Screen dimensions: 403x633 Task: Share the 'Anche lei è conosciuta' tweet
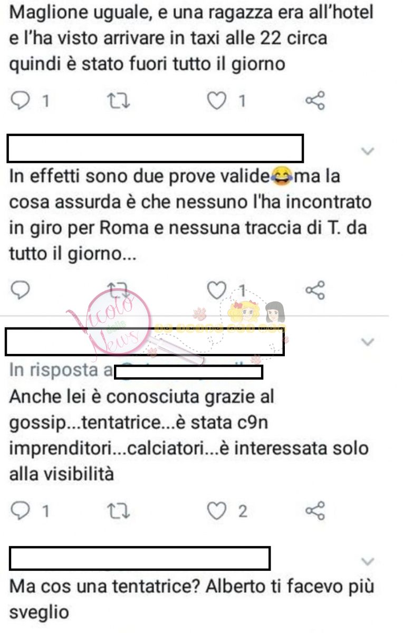[x=315, y=510]
